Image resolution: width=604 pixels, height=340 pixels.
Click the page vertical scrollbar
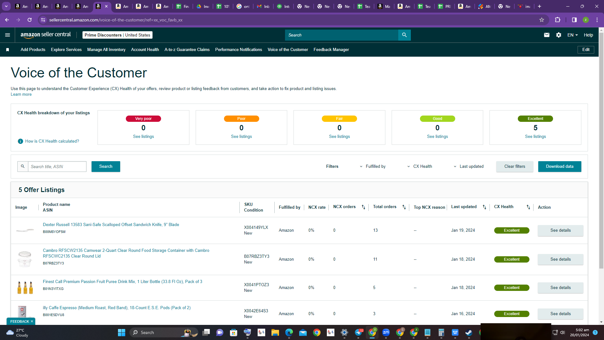click(601, 151)
